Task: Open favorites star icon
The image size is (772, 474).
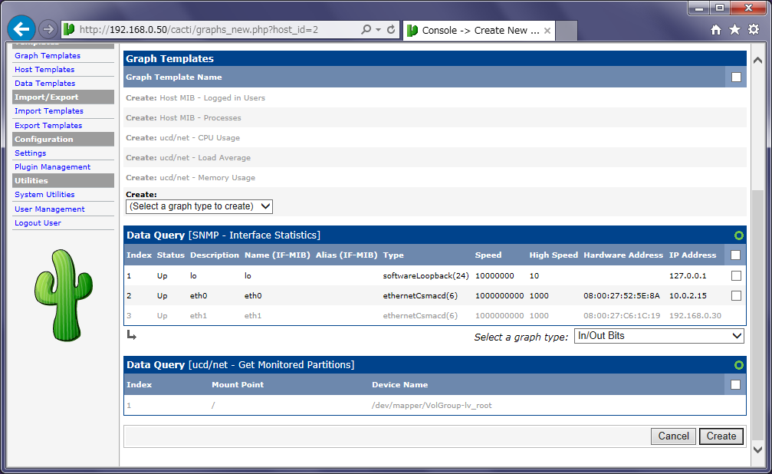Action: [734, 30]
